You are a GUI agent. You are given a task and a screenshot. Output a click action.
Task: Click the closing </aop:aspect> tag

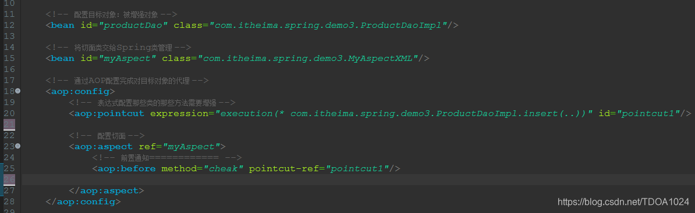tap(107, 191)
